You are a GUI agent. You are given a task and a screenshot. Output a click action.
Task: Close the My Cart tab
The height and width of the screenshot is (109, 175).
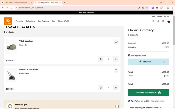click(60, 2)
